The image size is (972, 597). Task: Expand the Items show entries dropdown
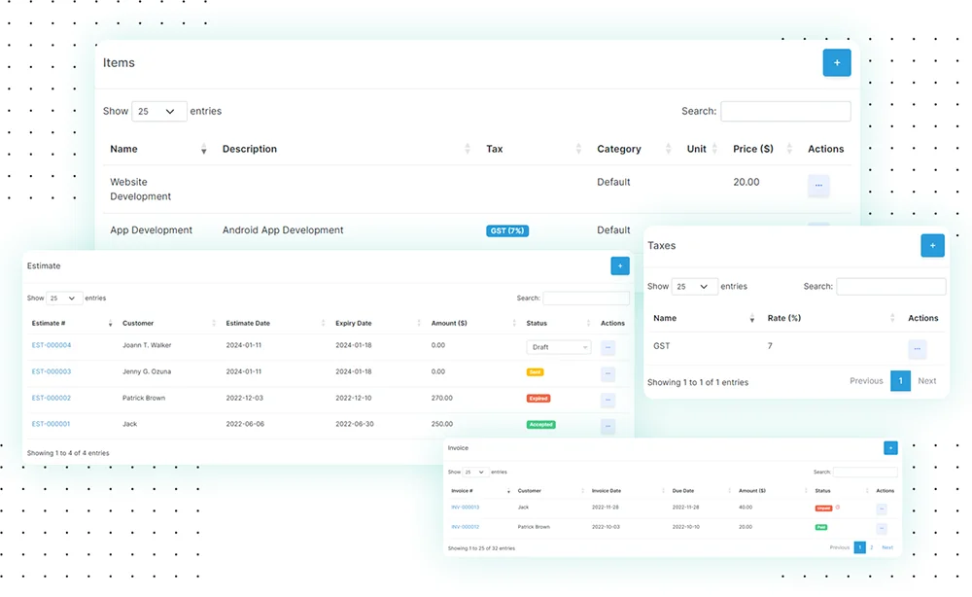tap(158, 112)
